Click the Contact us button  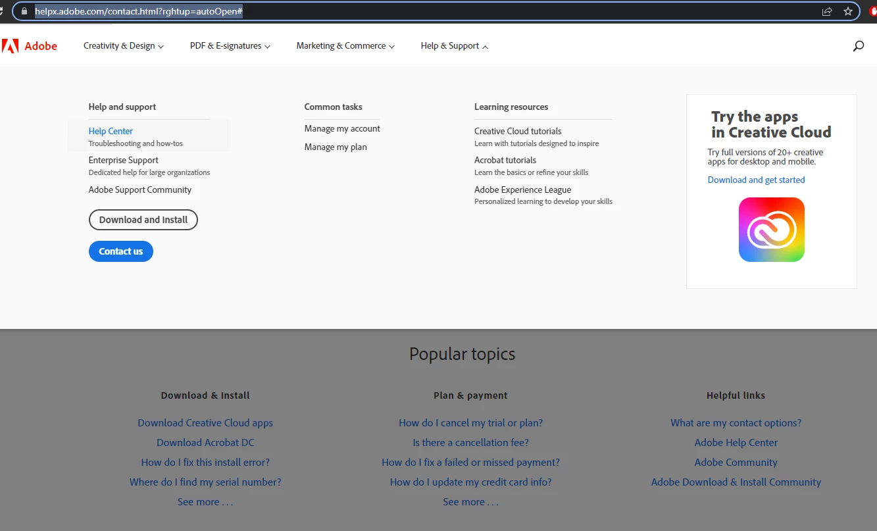(x=121, y=251)
